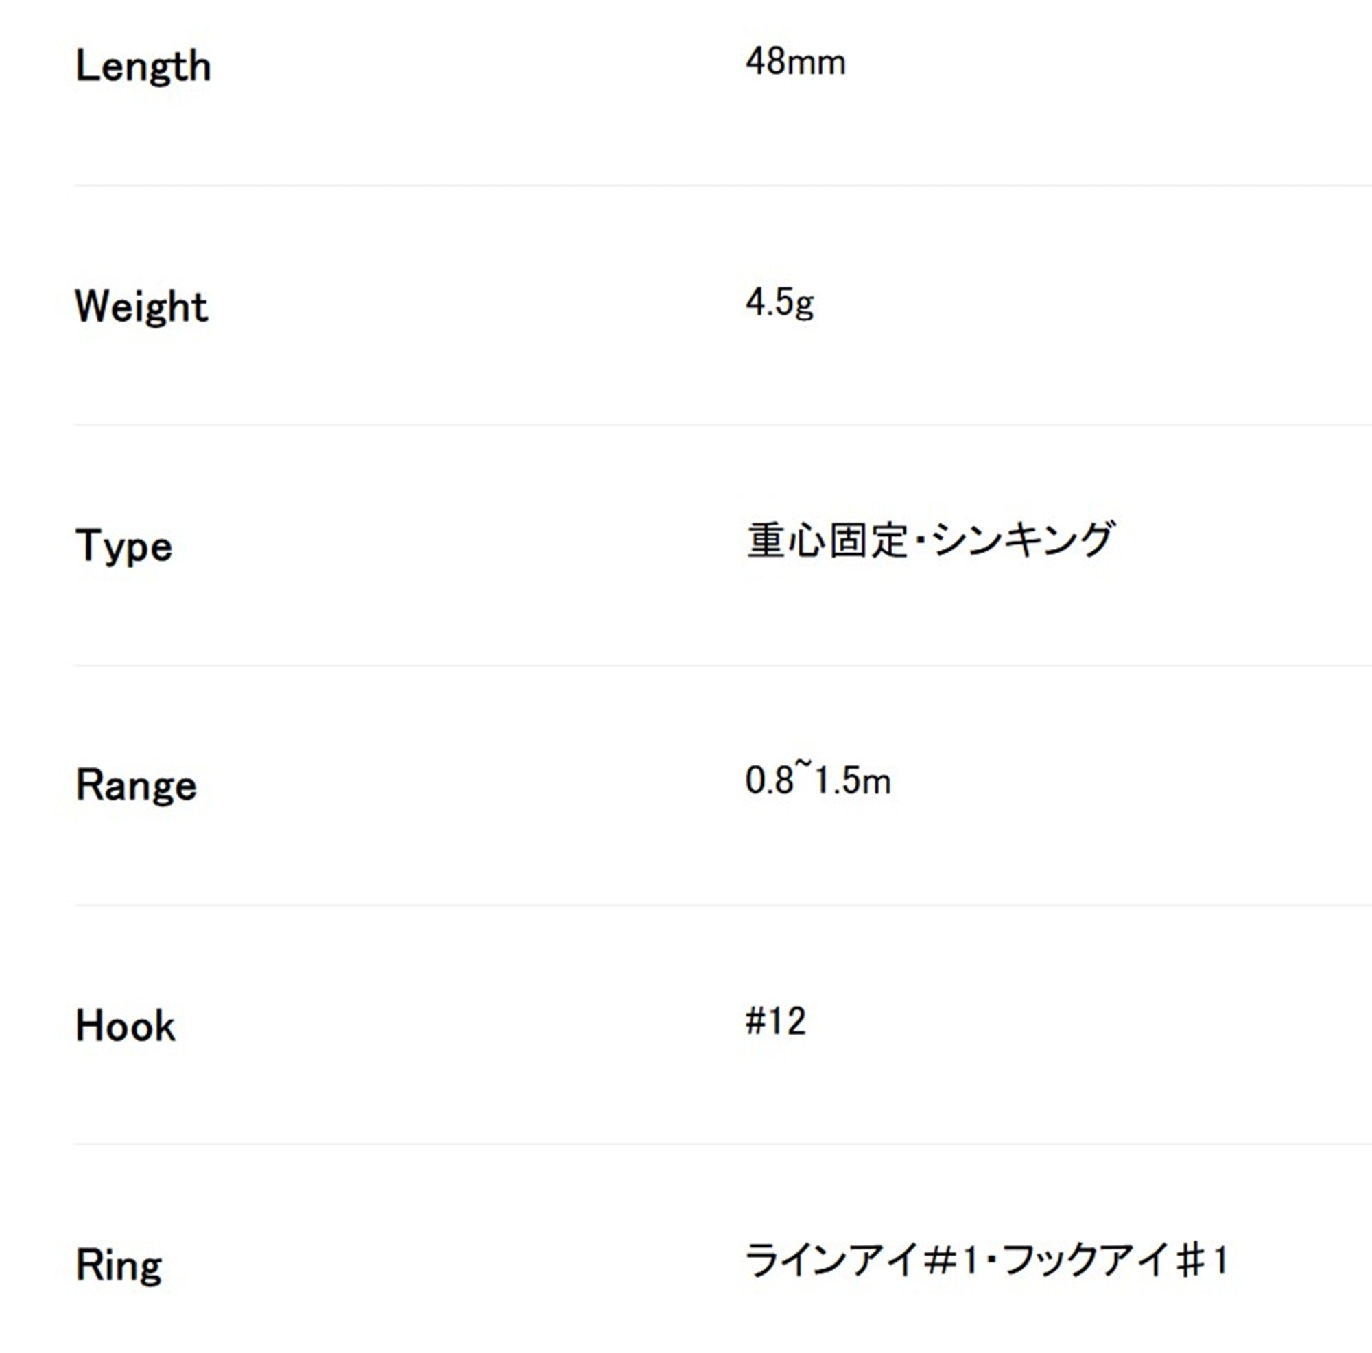
Task: Click divider line between Type and Range
Action: (x=723, y=665)
